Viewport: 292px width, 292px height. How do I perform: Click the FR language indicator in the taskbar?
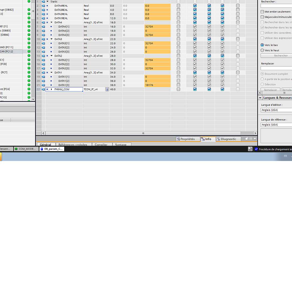[285, 156]
